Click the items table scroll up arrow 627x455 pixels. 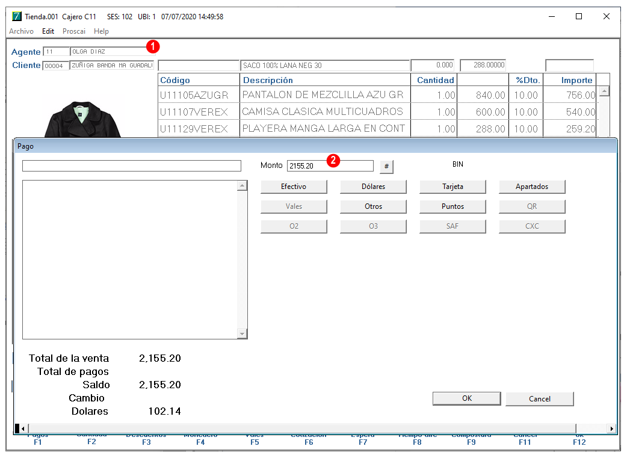coord(604,91)
